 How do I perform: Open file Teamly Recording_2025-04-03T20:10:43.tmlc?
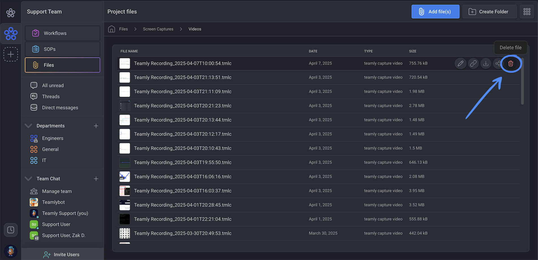point(183,148)
